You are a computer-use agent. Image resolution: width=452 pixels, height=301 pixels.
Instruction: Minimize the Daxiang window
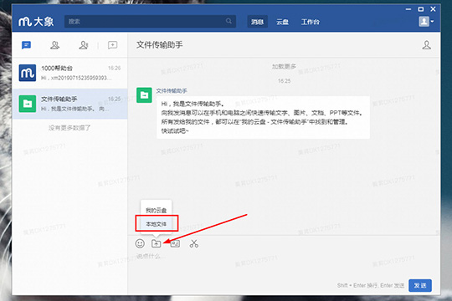pos(408,9)
